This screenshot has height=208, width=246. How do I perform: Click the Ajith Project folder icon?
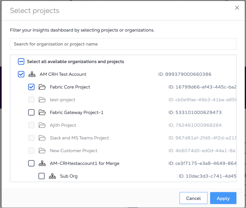[x=42, y=125]
